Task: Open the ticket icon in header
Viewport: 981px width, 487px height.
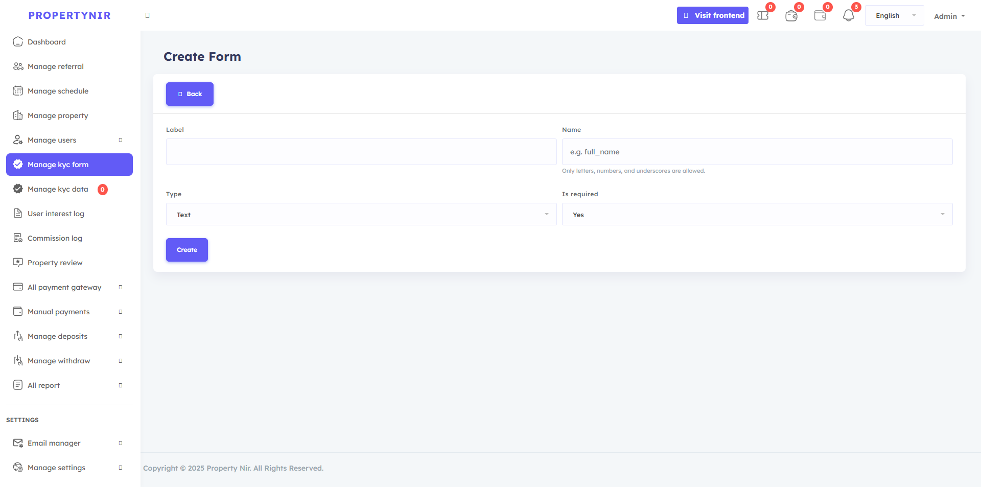Action: coord(763,16)
